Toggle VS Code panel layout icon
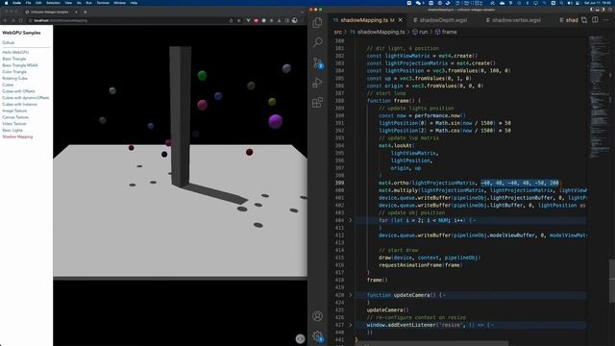The image size is (615, 346). 599,10
